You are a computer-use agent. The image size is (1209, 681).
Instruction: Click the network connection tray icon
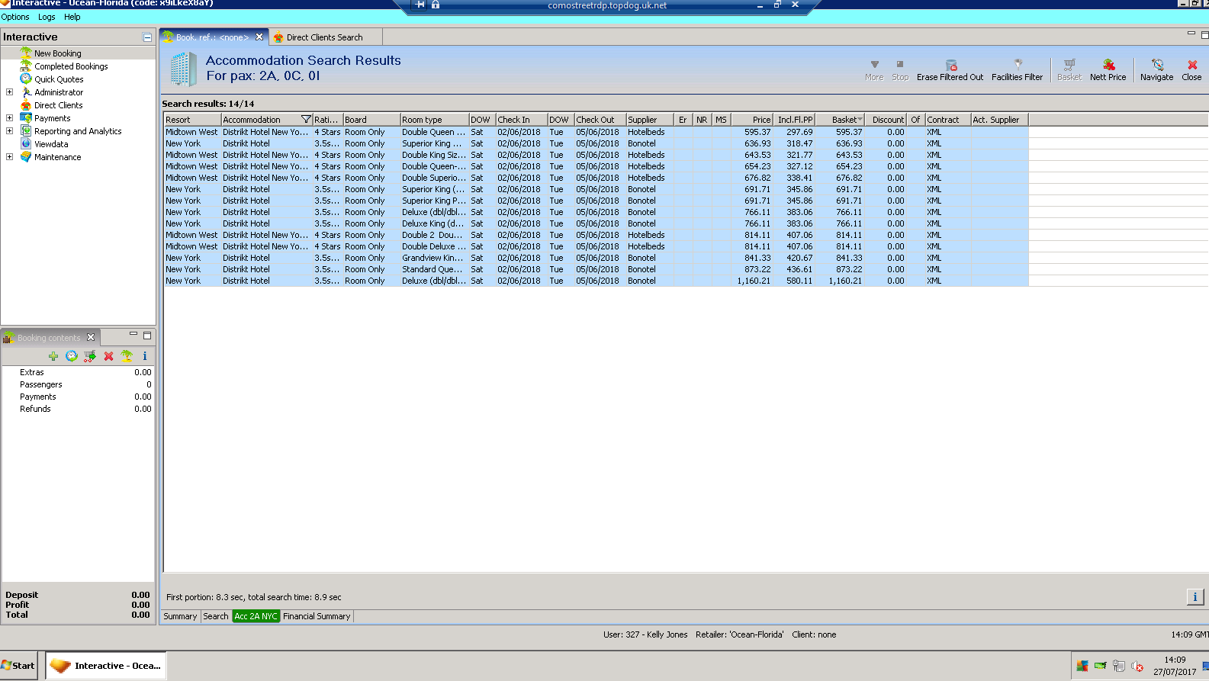pos(1119,666)
